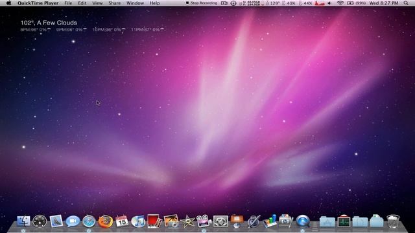Open the Share menu
This screenshot has width=415, height=233.
pos(114,3)
